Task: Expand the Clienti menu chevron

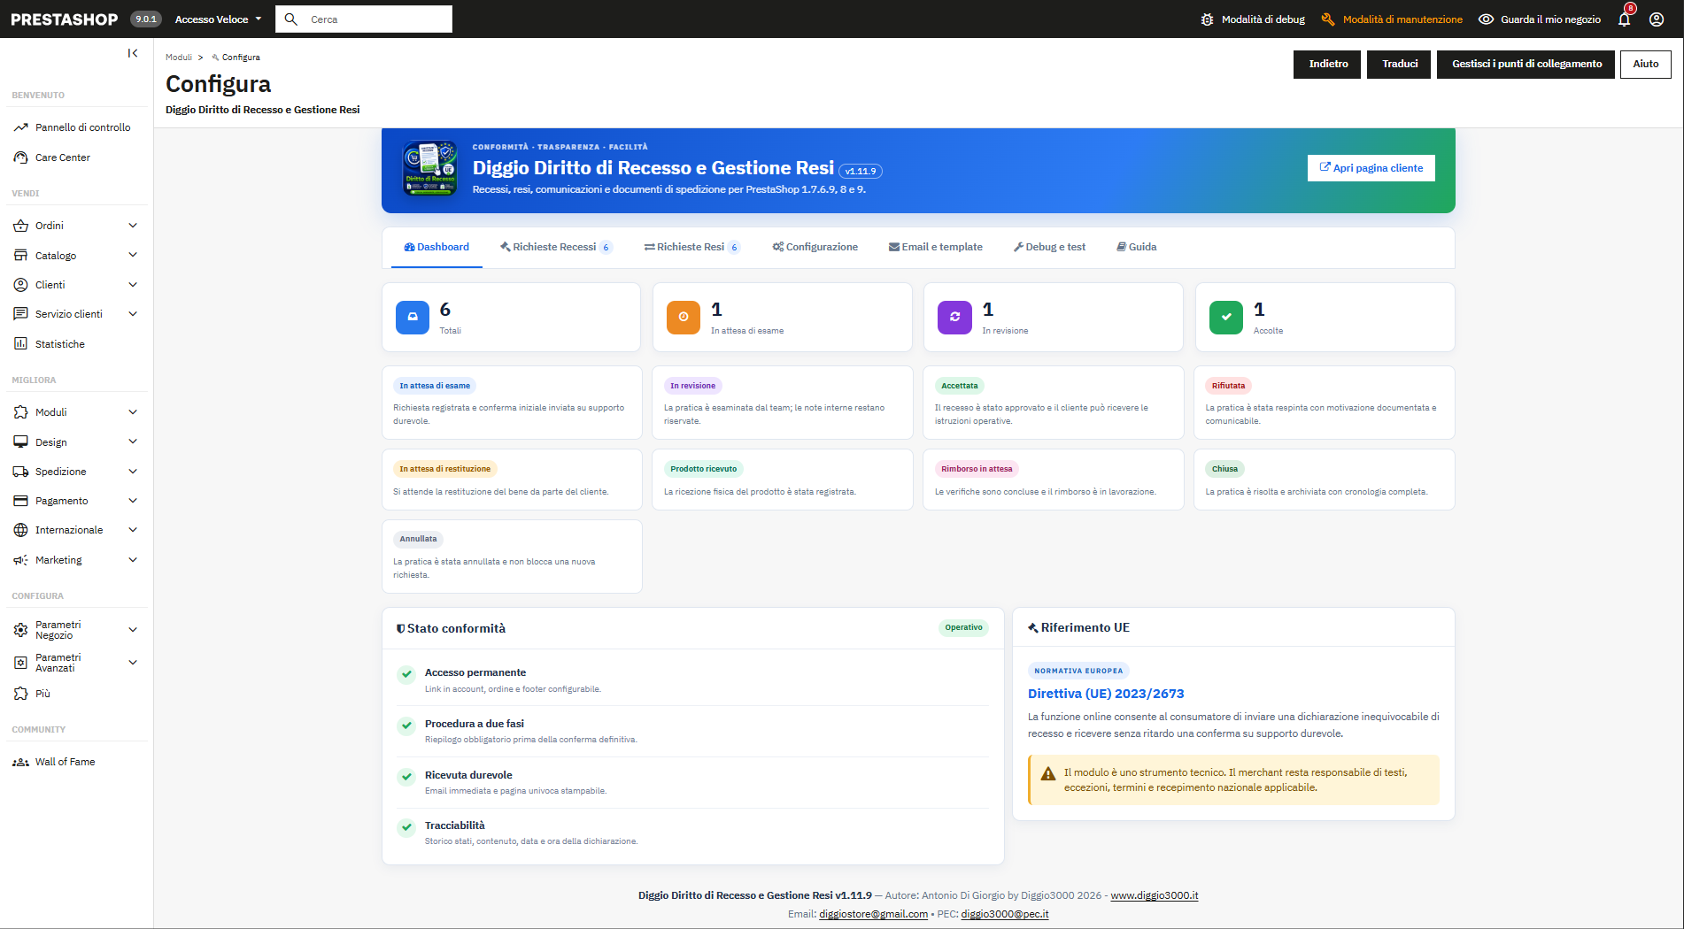Action: 133,285
